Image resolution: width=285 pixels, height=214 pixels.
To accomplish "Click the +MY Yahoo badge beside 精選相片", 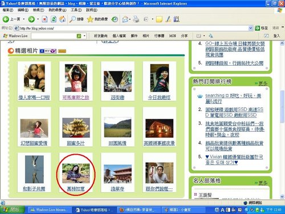I will (x=48, y=51).
